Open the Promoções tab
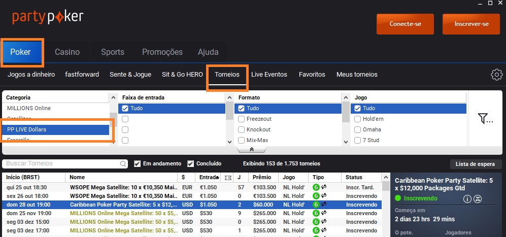 162,52
